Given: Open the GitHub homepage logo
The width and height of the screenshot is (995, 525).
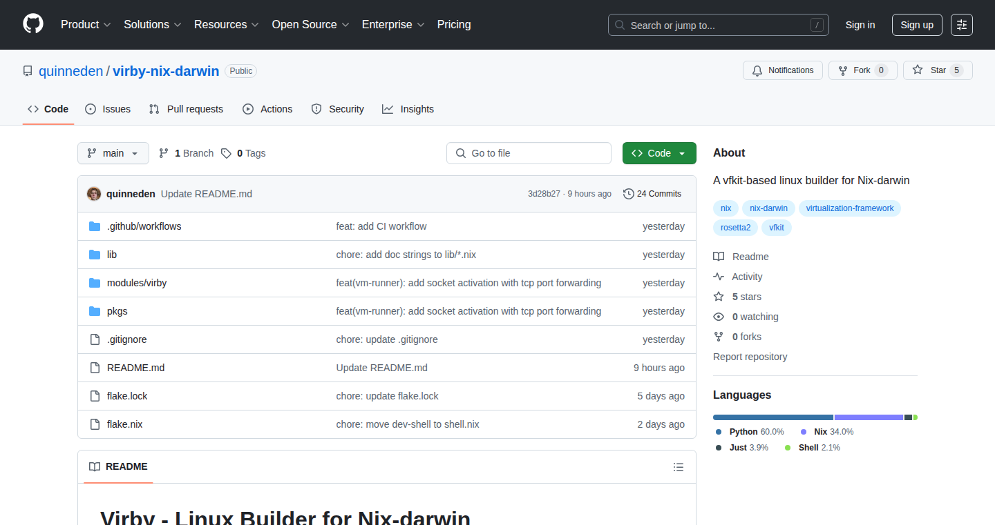Looking at the screenshot, I should click(33, 24).
